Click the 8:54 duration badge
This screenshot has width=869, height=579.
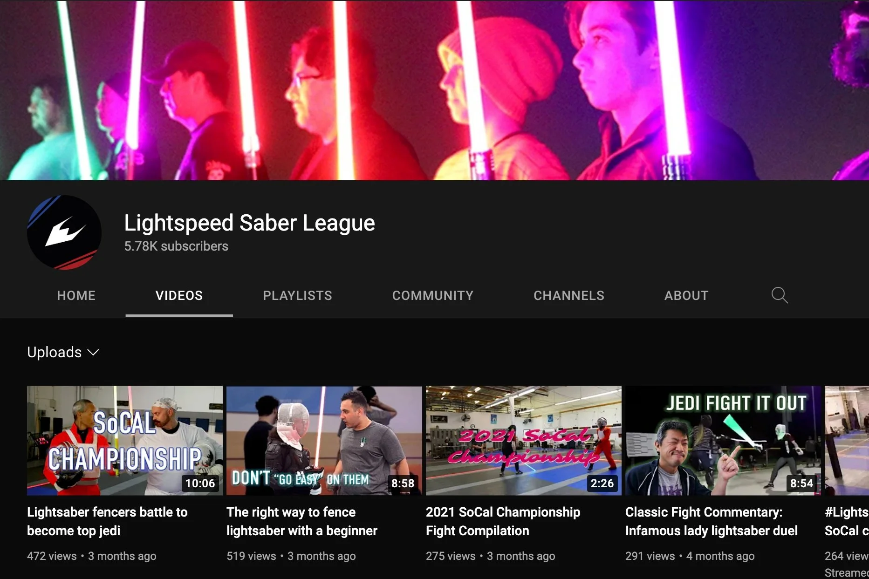point(801,484)
